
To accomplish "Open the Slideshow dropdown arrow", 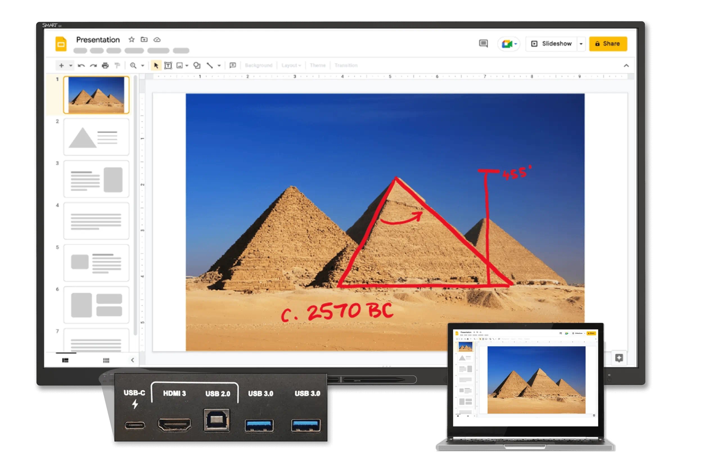I will coord(580,44).
